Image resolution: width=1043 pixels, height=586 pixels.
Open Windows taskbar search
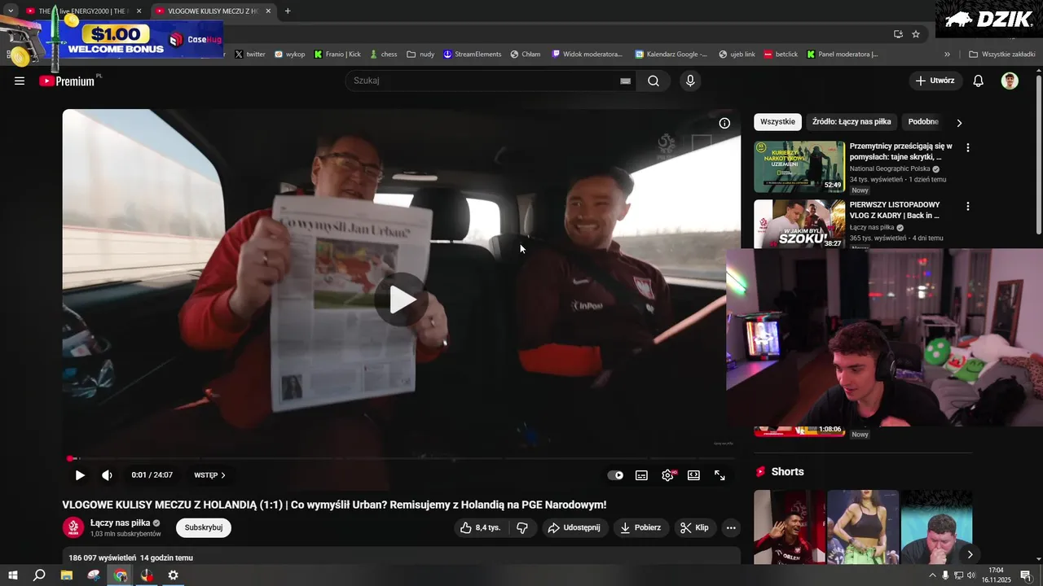(39, 575)
